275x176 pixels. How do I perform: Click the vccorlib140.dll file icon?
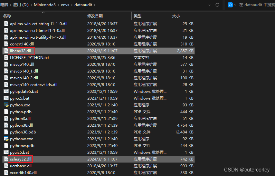pos(6,173)
